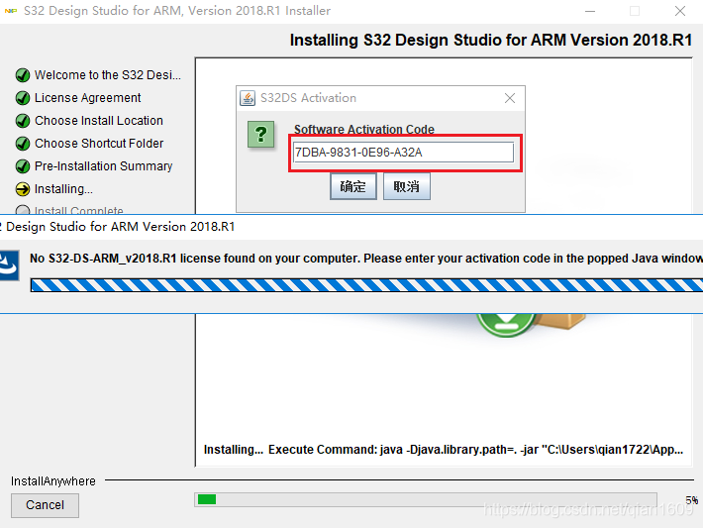The width and height of the screenshot is (703, 528).
Task: Click the checkmark icon beside License Agreement
Action: pyautogui.click(x=22, y=98)
